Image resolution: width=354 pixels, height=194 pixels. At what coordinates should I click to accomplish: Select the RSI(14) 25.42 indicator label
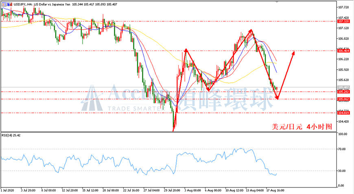point(11,135)
